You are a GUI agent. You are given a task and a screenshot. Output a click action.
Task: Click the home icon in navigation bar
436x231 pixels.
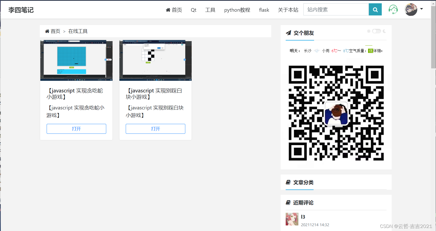tap(168, 10)
